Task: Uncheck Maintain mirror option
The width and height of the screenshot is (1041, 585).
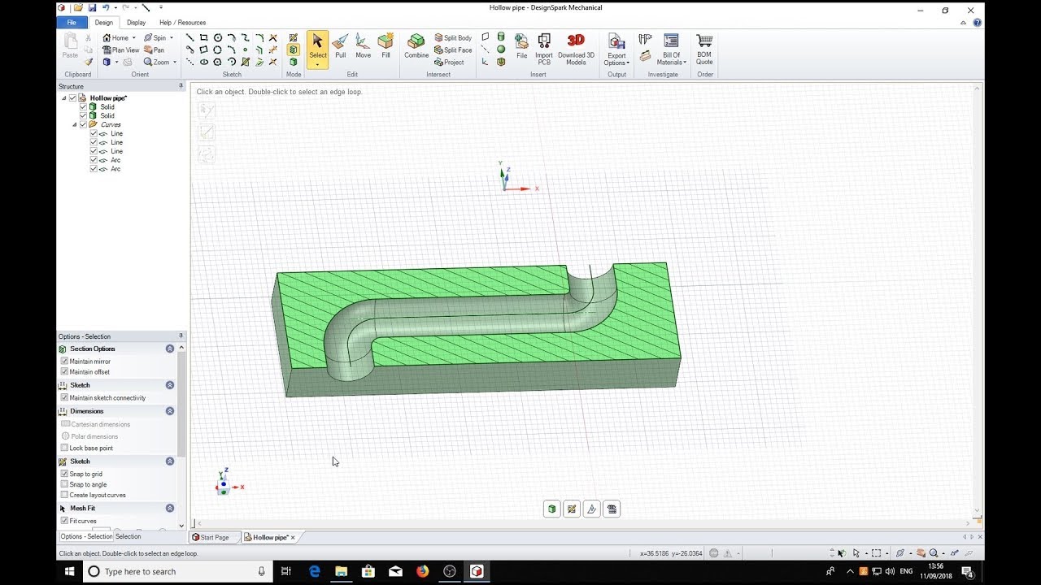Action: coord(64,362)
